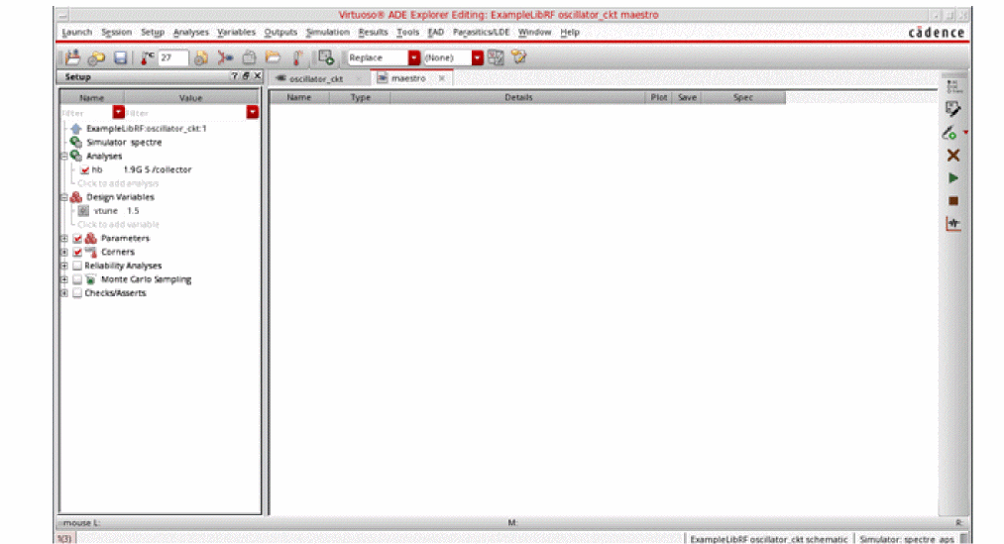Click the Spec column header
The width and height of the screenshot is (1004, 544).
(742, 97)
